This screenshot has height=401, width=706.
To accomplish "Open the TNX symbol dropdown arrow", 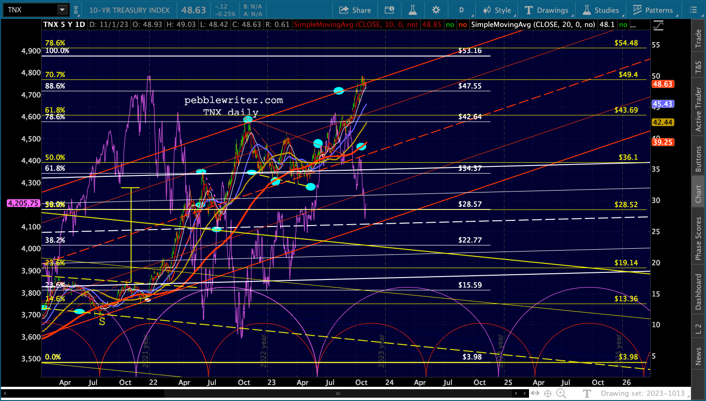I will [62, 10].
